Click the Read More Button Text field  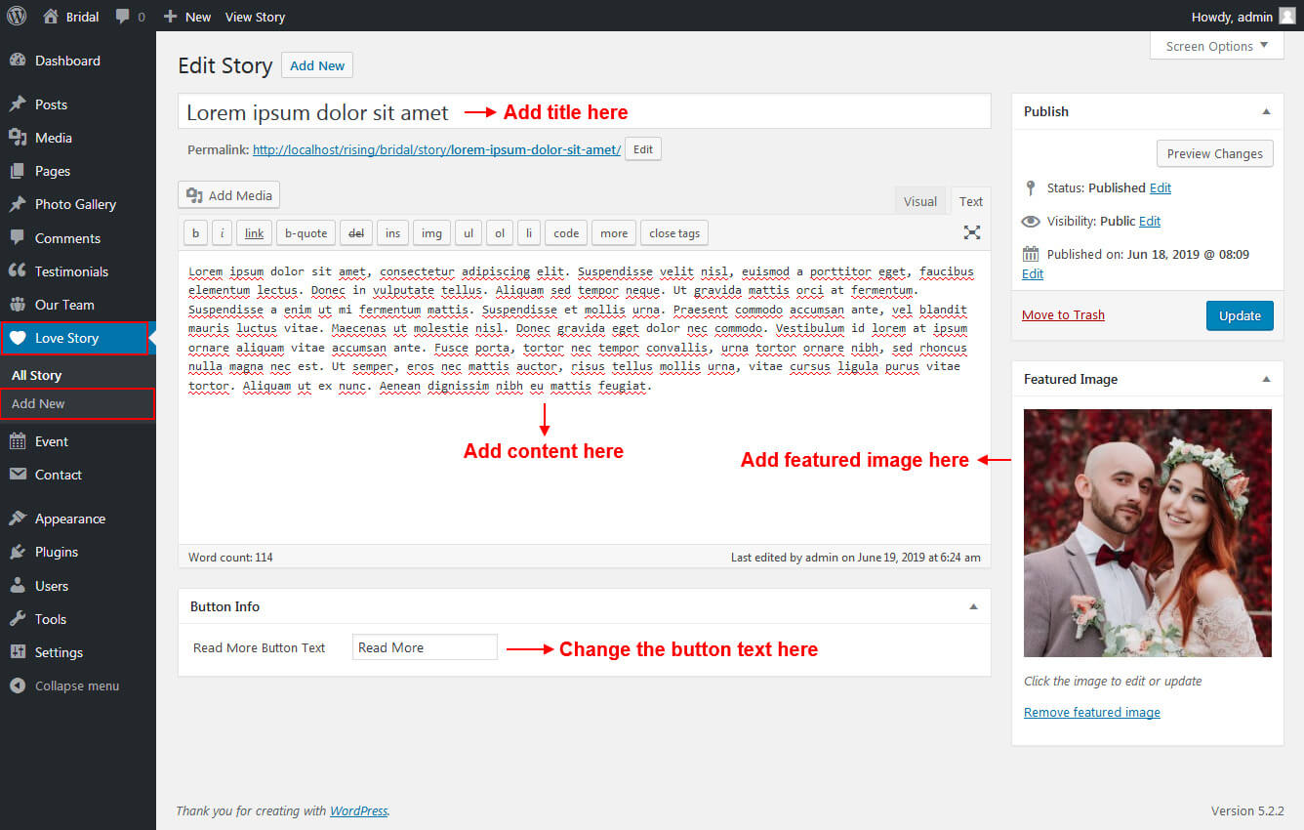click(x=425, y=647)
